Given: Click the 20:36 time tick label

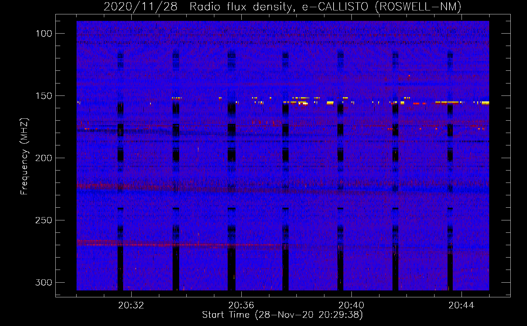Looking at the screenshot, I should [x=241, y=305].
